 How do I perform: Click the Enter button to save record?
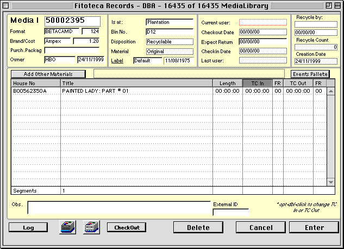[314, 227]
